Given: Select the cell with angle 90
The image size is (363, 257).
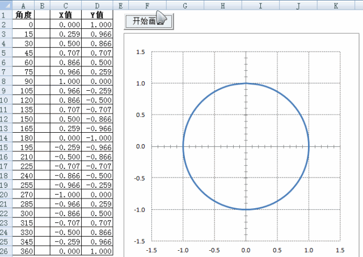Looking at the screenshot, I should coord(23,81).
